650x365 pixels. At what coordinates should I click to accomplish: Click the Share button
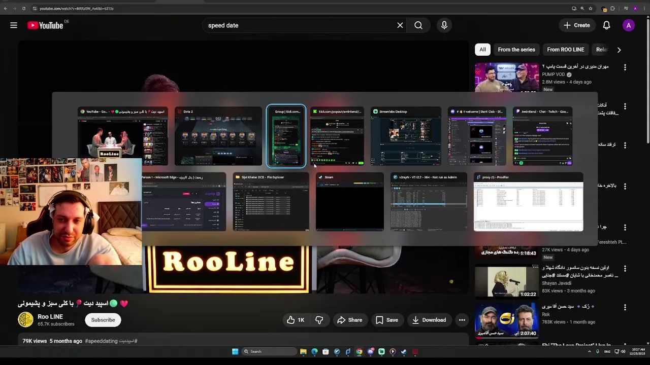point(350,320)
